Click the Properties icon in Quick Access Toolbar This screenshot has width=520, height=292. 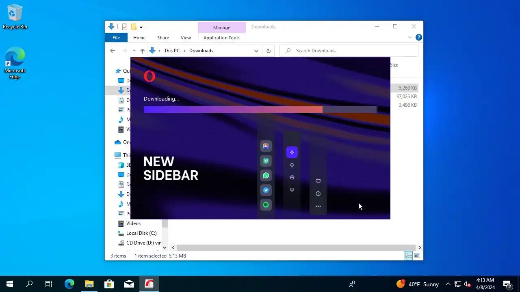tap(125, 27)
